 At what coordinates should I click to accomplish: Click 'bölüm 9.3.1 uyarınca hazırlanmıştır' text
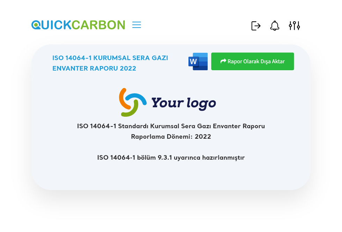(x=191, y=158)
